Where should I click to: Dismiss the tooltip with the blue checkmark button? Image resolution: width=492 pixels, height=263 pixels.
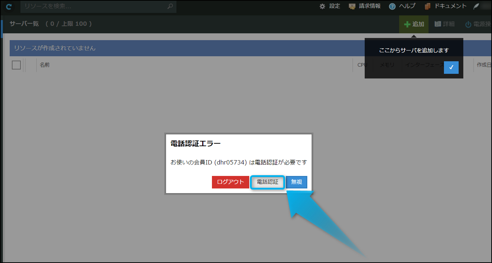[451, 67]
